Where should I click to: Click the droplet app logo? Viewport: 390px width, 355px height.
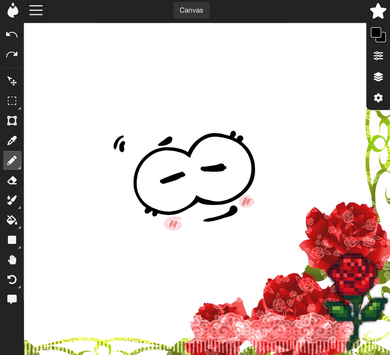pyautogui.click(x=13, y=10)
